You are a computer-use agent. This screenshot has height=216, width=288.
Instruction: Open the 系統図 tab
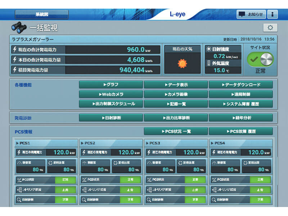tap(42, 14)
